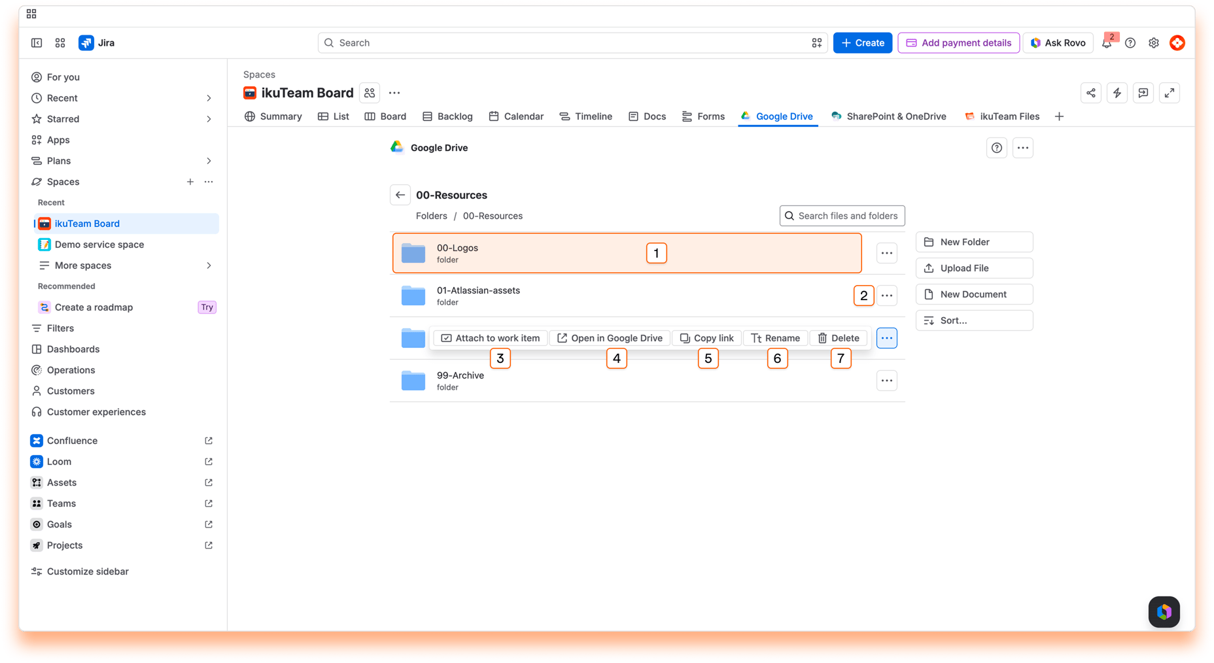This screenshot has height=663, width=1214.
Task: Expand More spaces in sidebar
Action: click(x=209, y=265)
